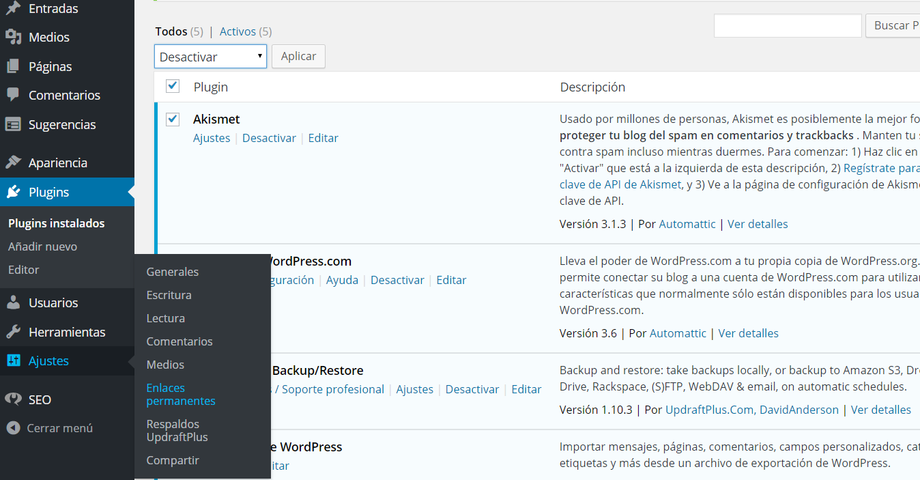Open Respaldos UpdraftPlus settings item
This screenshot has width=920, height=480.
[x=177, y=430]
